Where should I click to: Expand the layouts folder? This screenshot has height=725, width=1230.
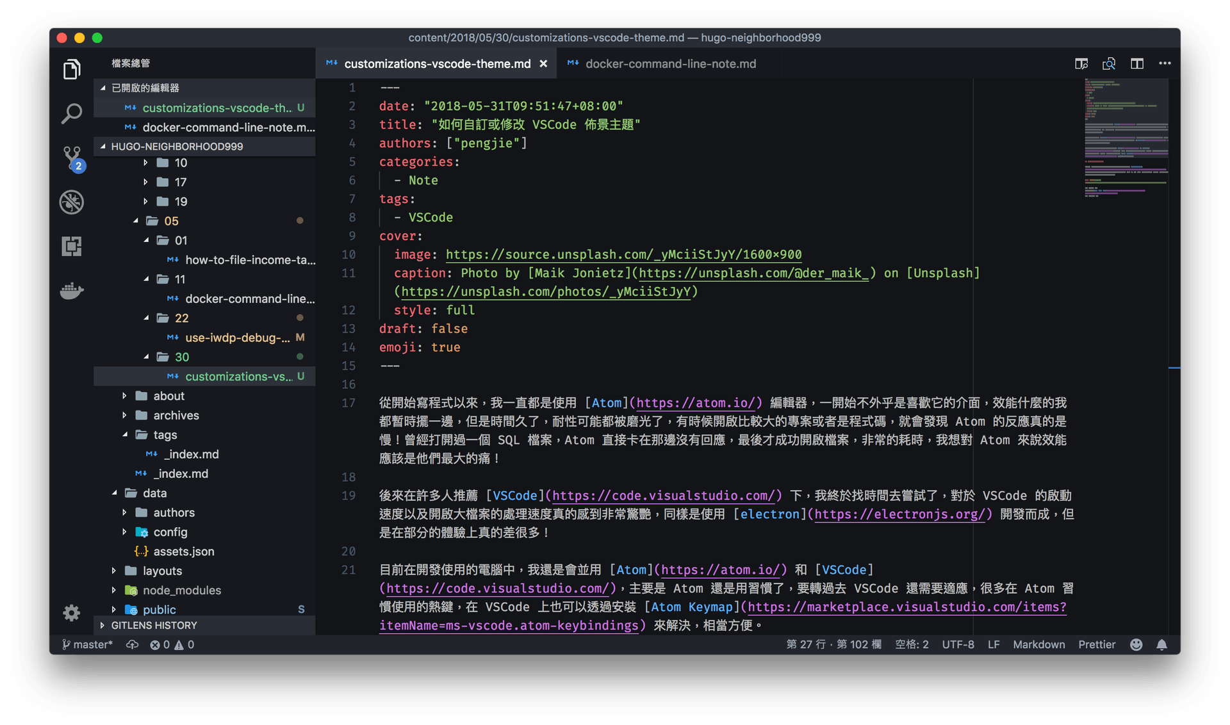pyautogui.click(x=204, y=571)
